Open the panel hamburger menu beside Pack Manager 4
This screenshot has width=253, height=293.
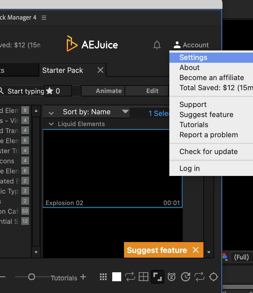tap(44, 18)
